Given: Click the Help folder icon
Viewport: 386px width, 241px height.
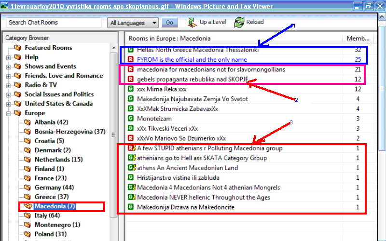Looking at the screenshot, I should point(17,57).
